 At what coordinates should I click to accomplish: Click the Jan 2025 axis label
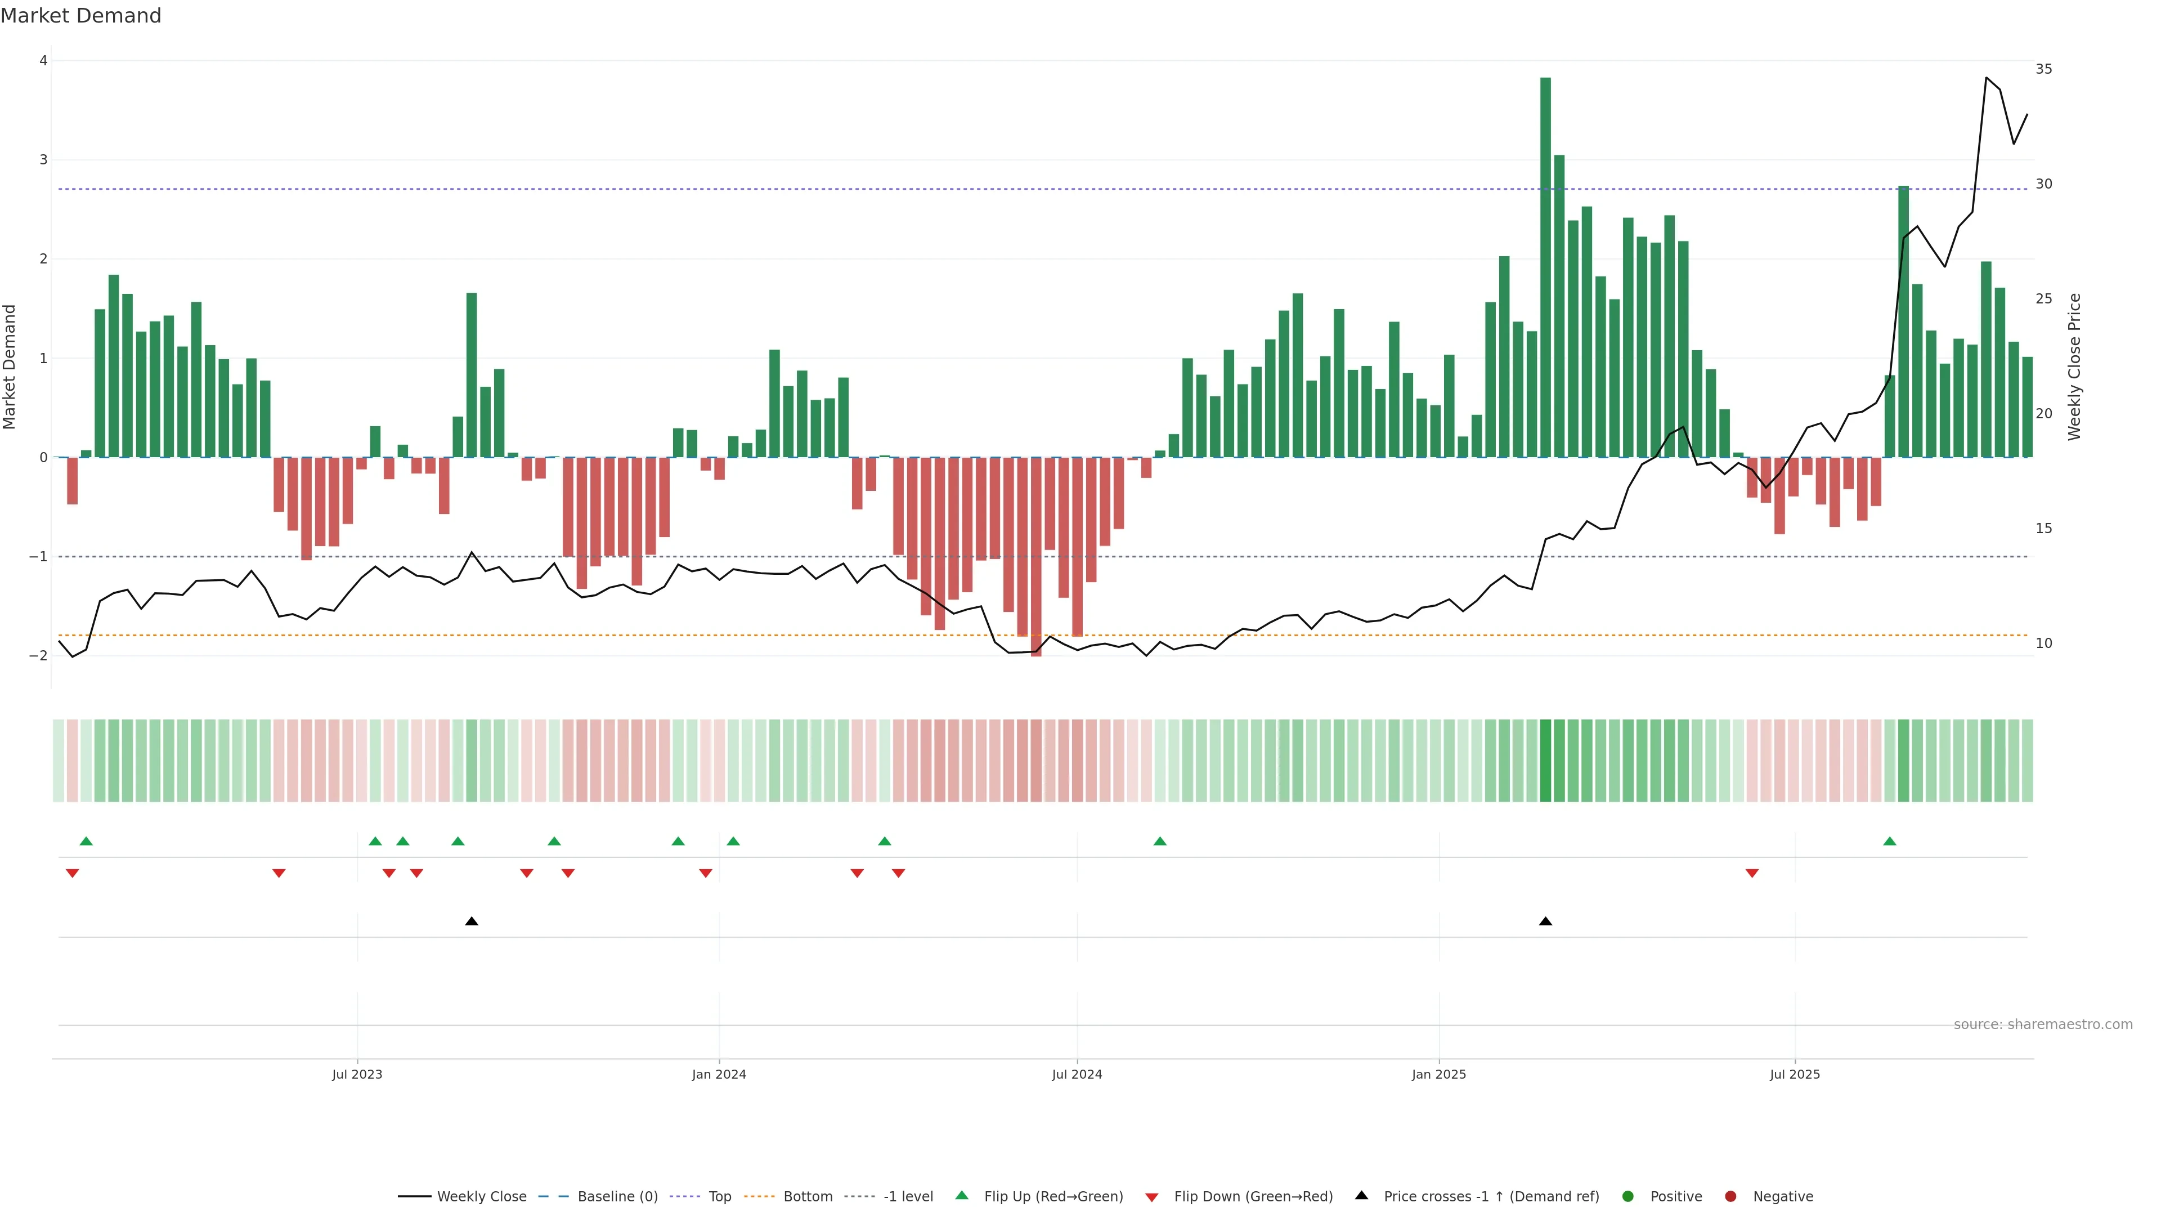click(x=1439, y=1074)
